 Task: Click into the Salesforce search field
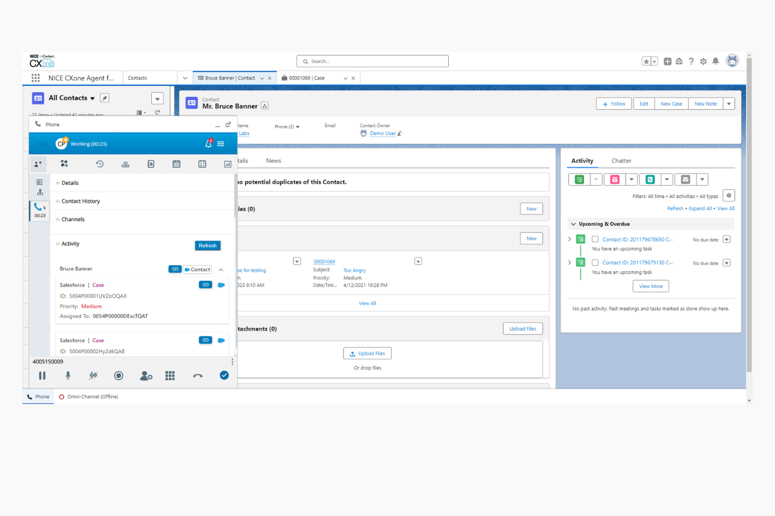click(372, 61)
